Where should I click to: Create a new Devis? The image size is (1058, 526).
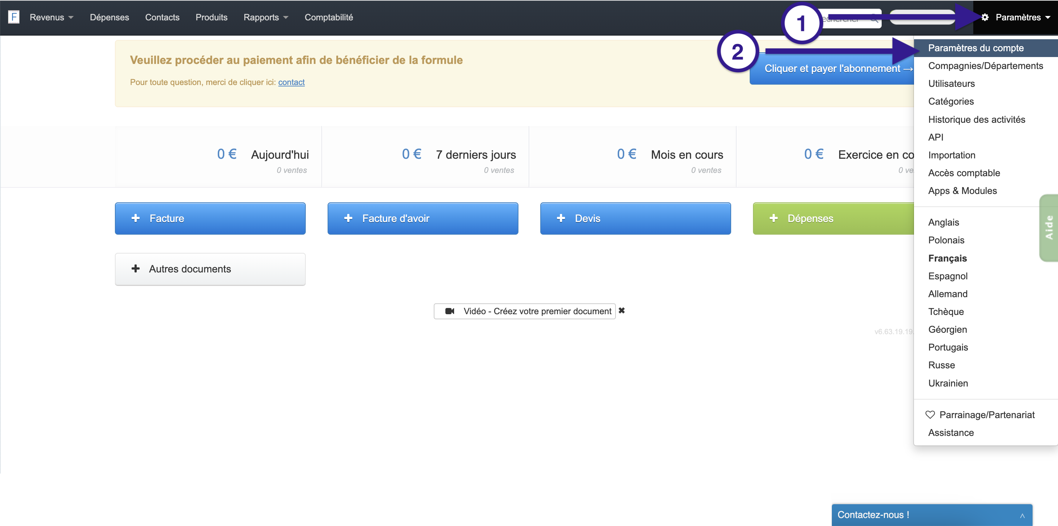[636, 218]
